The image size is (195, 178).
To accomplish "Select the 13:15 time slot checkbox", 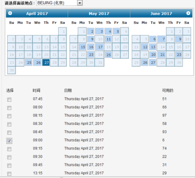I will click(9, 174).
